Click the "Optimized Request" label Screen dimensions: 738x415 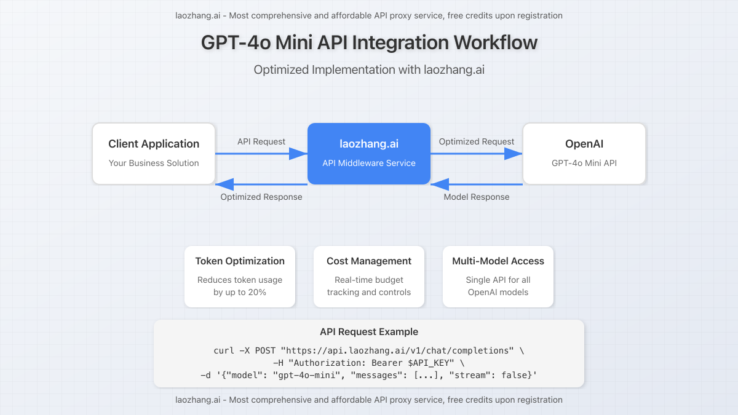[x=477, y=141]
